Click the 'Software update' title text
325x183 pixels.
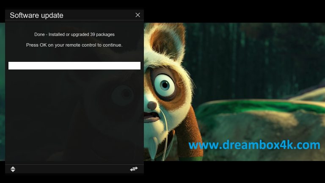[36, 15]
